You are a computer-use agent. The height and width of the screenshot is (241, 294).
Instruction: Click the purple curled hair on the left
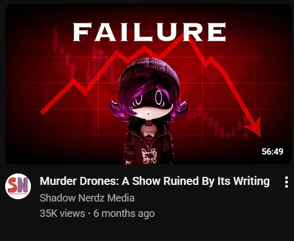[x=119, y=110]
